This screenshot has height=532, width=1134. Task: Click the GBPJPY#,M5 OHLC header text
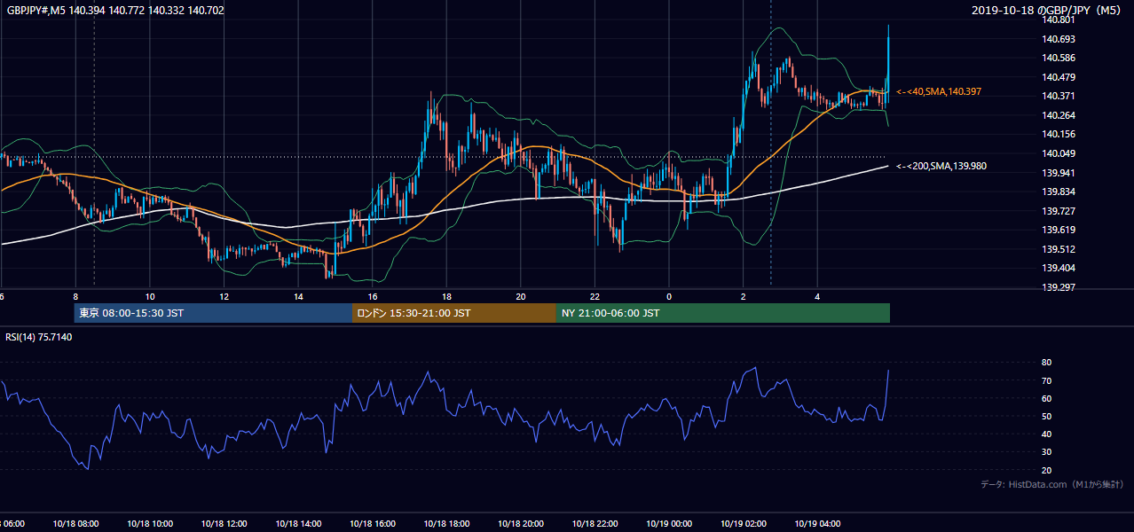point(115,11)
